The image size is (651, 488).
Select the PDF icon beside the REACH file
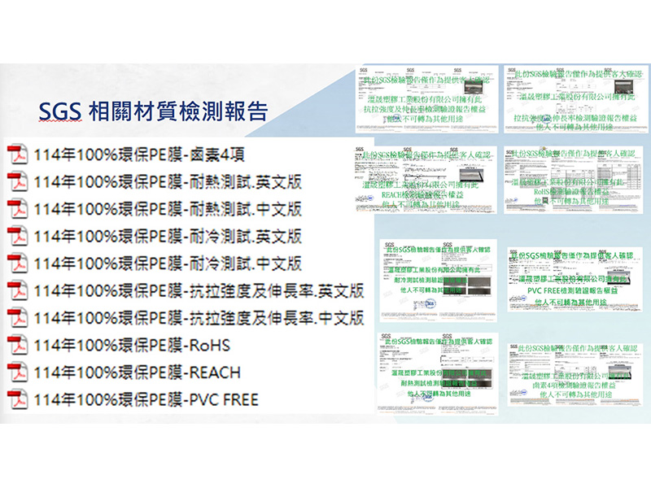coord(17,372)
